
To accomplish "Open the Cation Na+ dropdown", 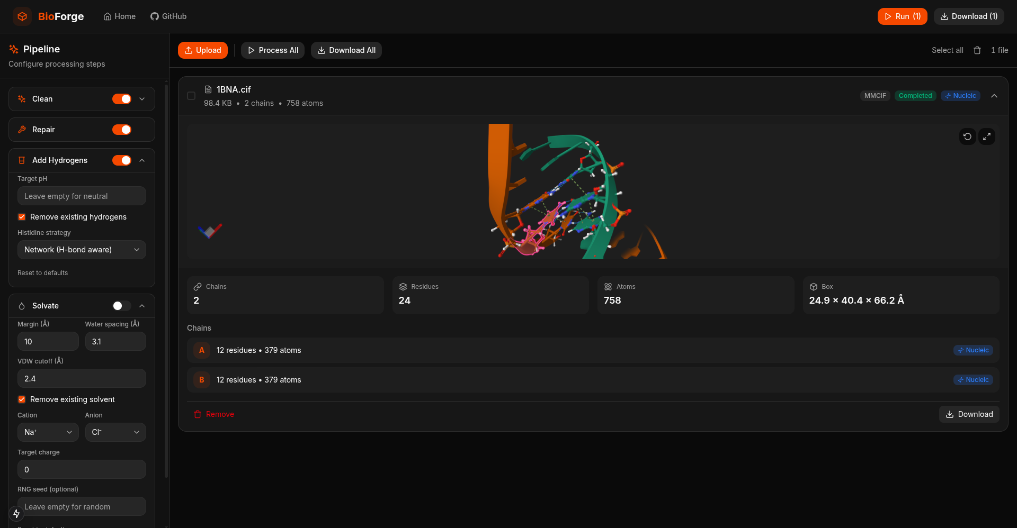I will click(x=48, y=432).
